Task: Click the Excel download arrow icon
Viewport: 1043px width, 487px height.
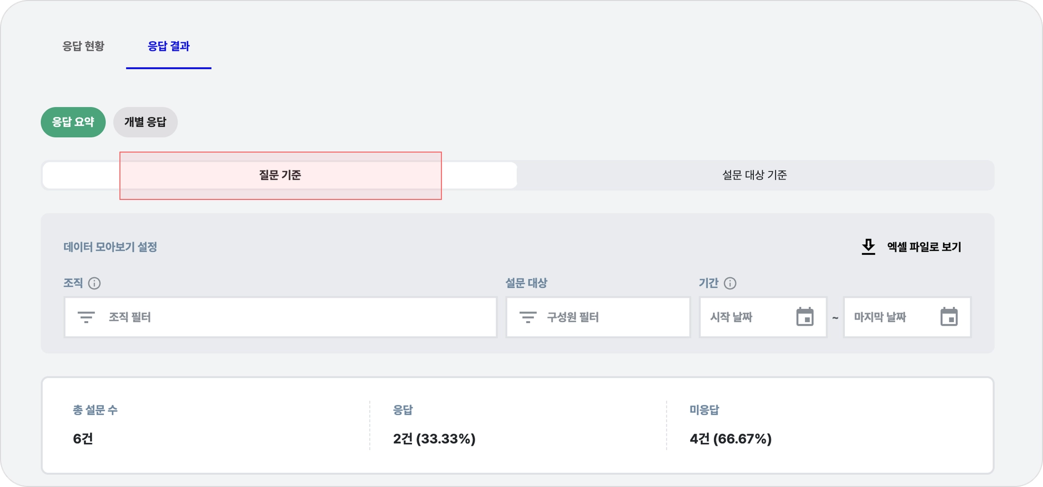Action: 868,247
